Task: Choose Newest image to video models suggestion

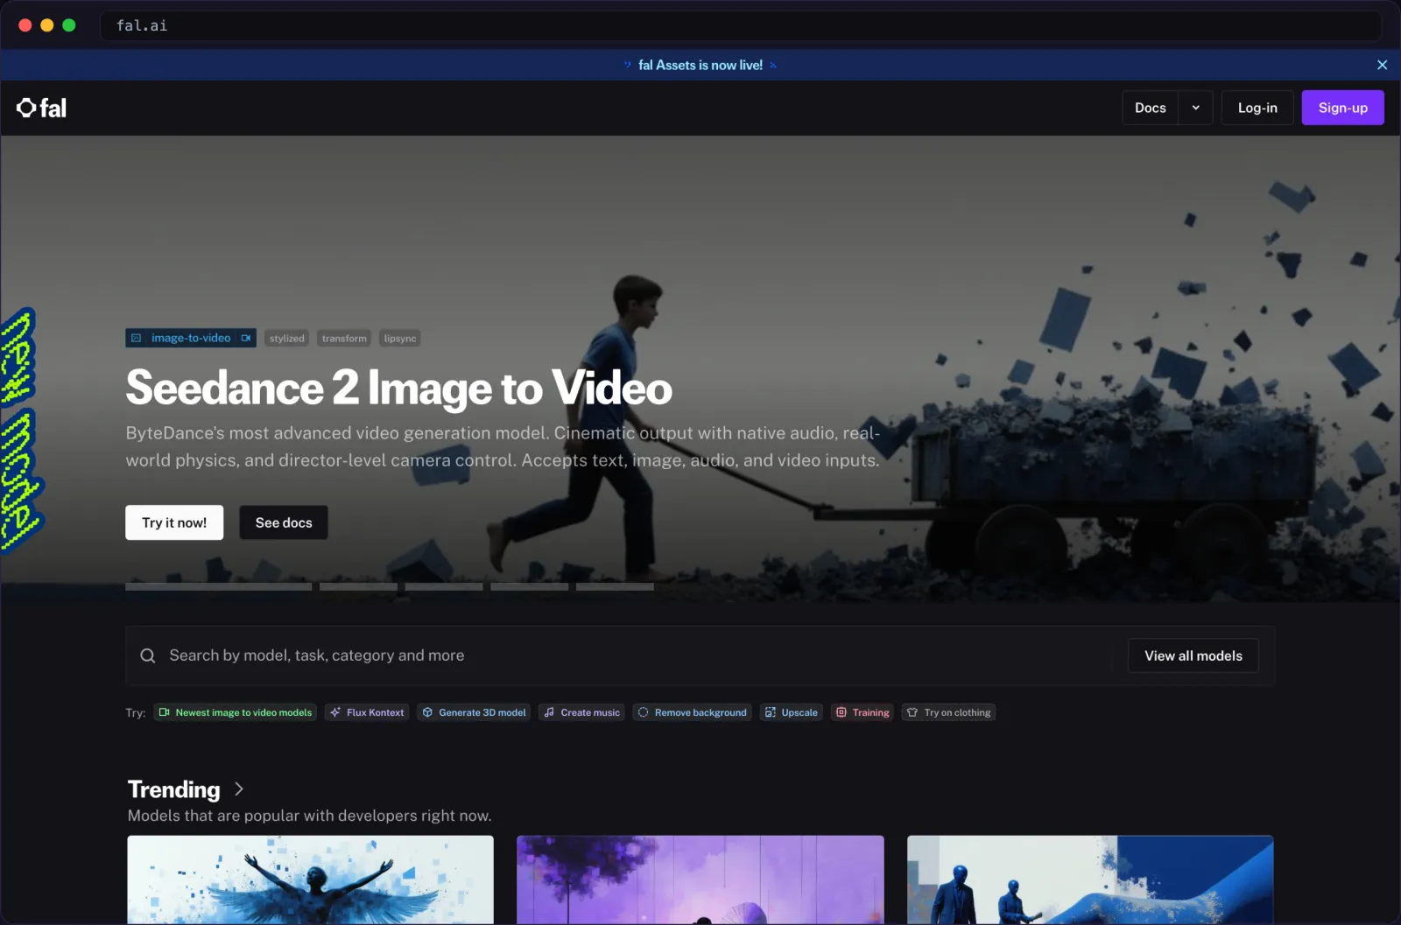Action: tap(236, 712)
